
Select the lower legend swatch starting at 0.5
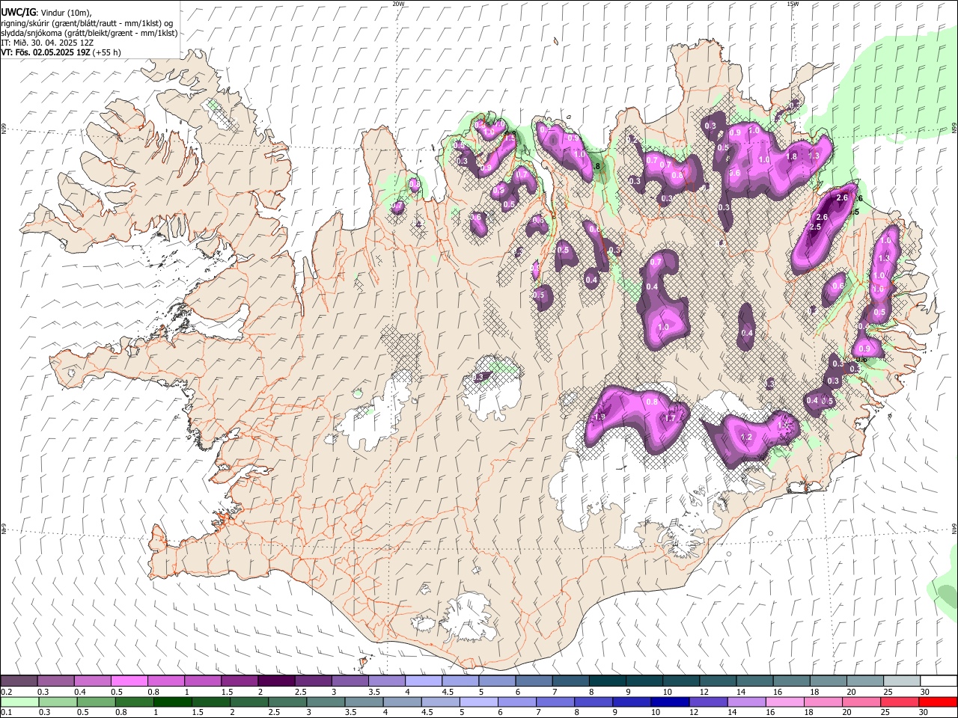pyautogui.click(x=97, y=702)
